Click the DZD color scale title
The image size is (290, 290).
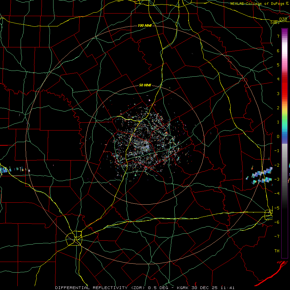coord(283,19)
